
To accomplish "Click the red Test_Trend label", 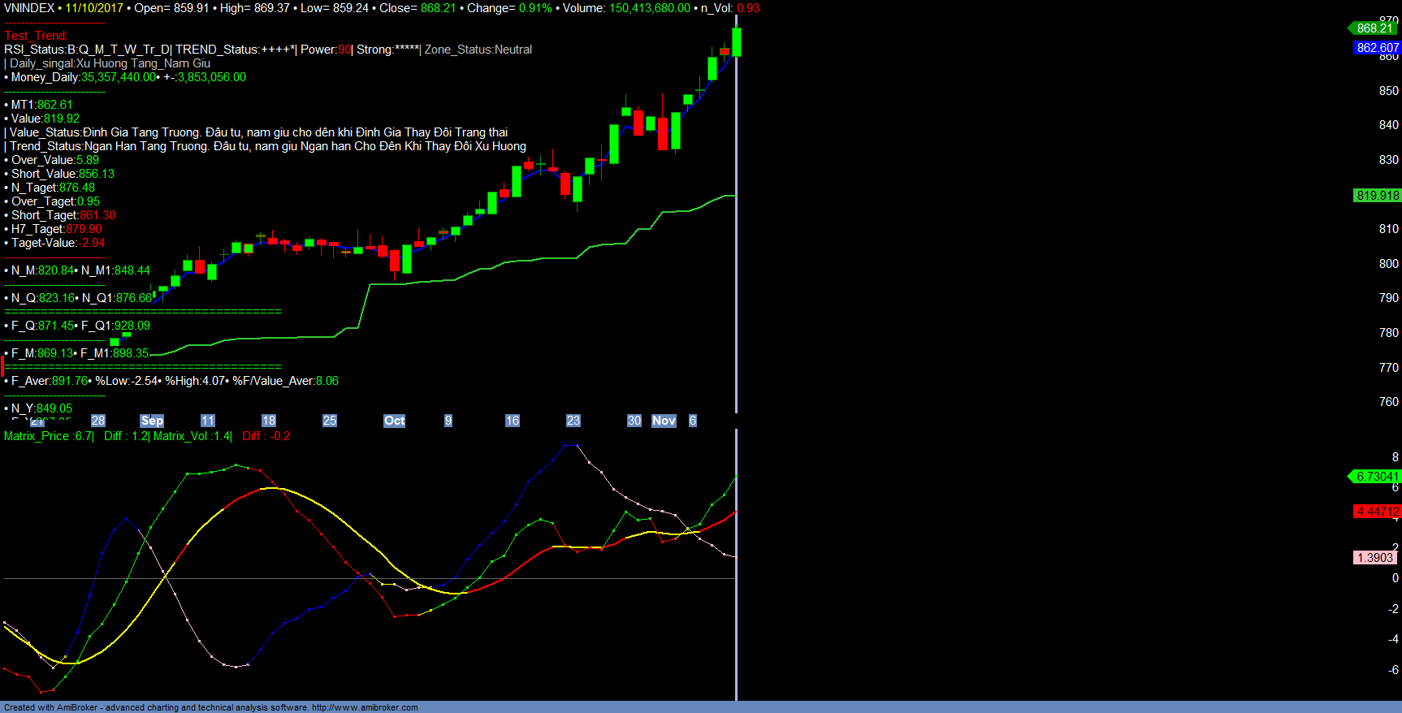I will coord(36,36).
